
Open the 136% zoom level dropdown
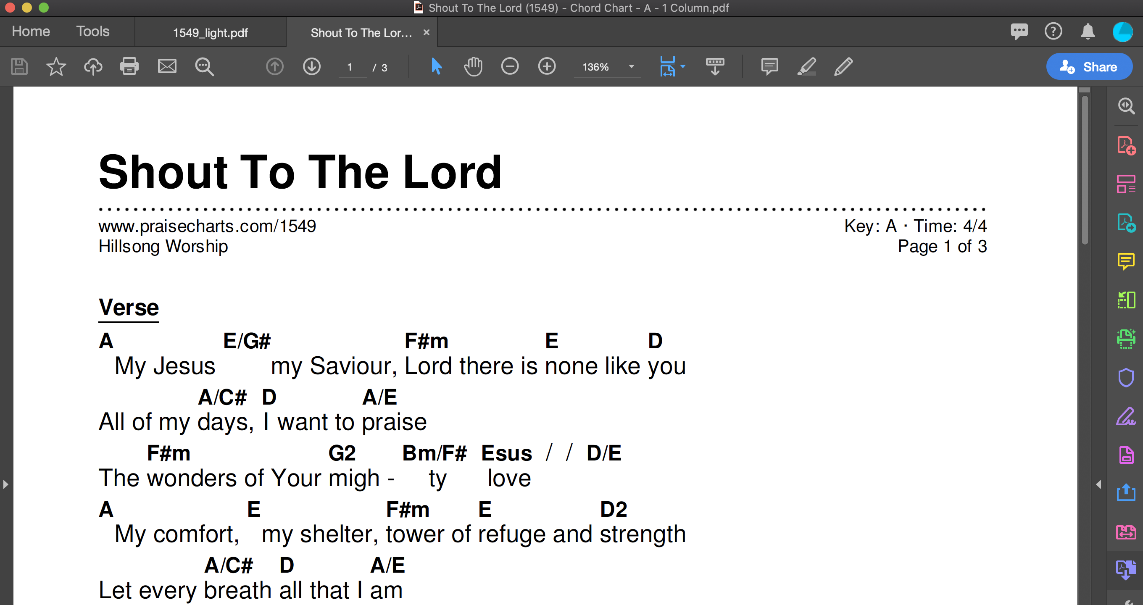[631, 66]
